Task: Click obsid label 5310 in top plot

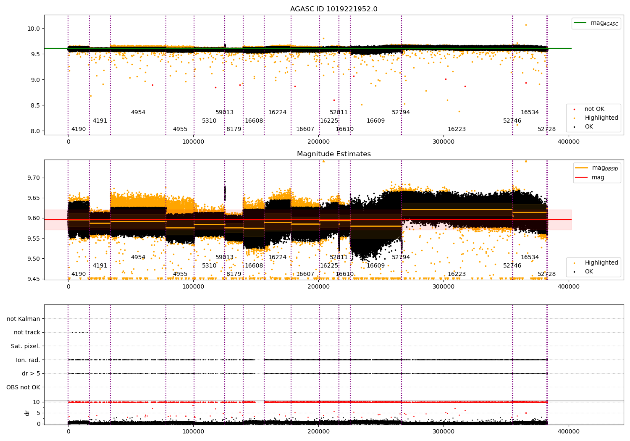Action: coord(209,121)
